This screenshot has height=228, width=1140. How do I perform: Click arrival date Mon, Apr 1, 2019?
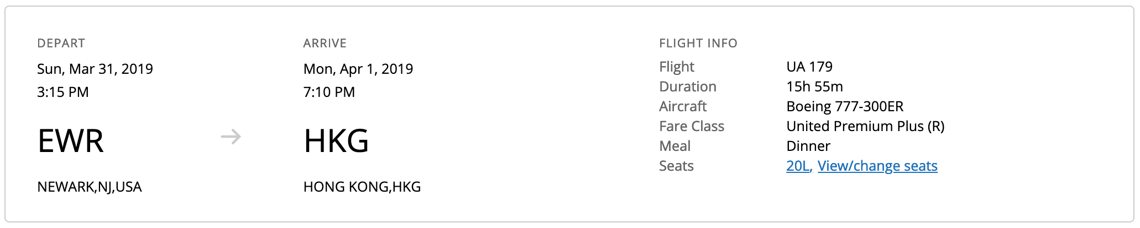tap(358, 69)
